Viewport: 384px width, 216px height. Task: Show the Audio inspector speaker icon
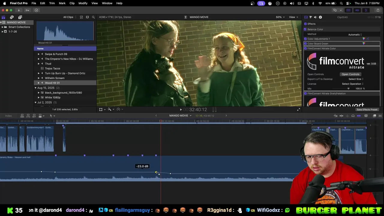[315, 17]
